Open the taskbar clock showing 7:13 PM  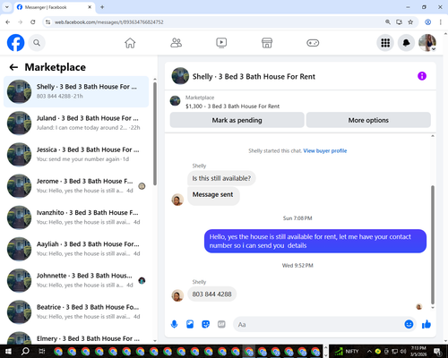pos(418,352)
